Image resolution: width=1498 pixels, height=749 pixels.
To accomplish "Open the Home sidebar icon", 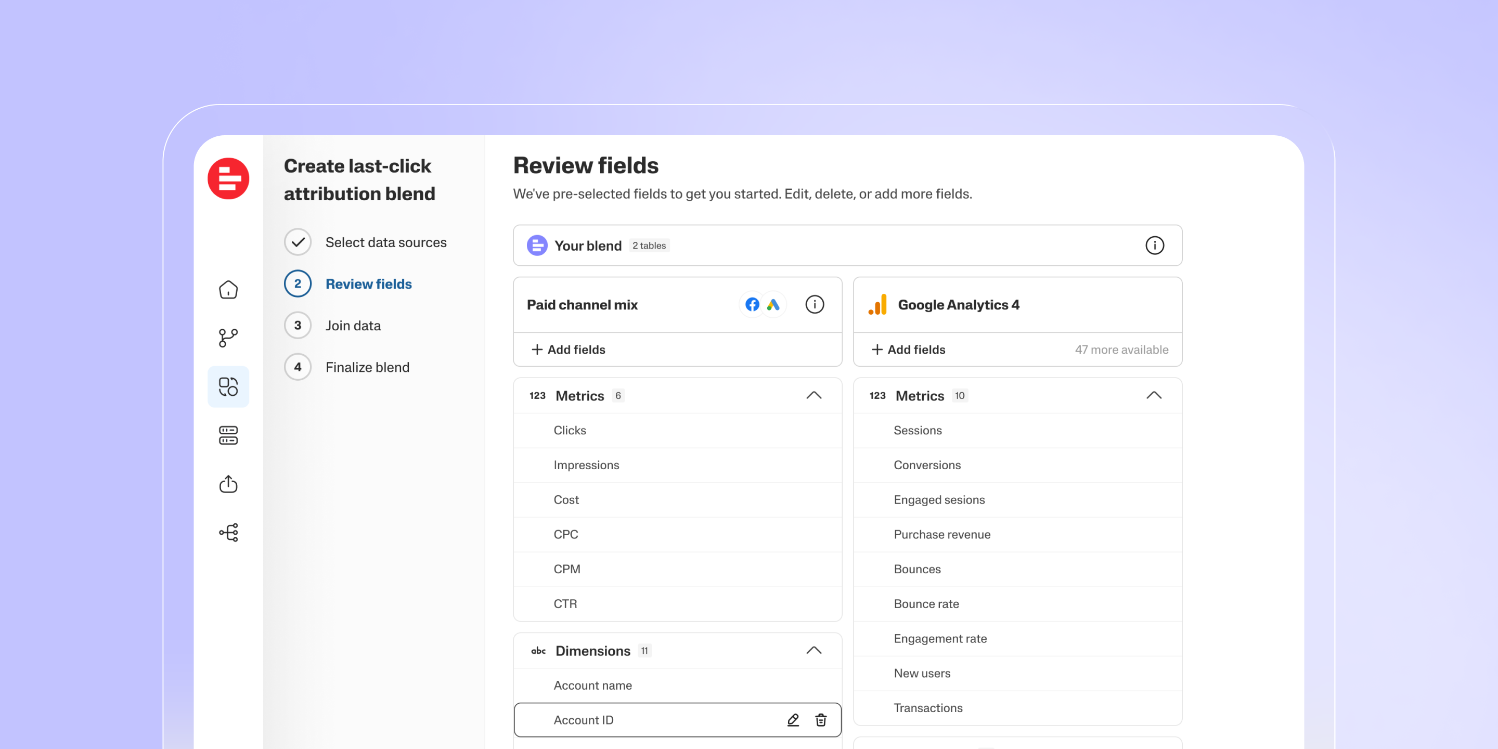I will [228, 290].
